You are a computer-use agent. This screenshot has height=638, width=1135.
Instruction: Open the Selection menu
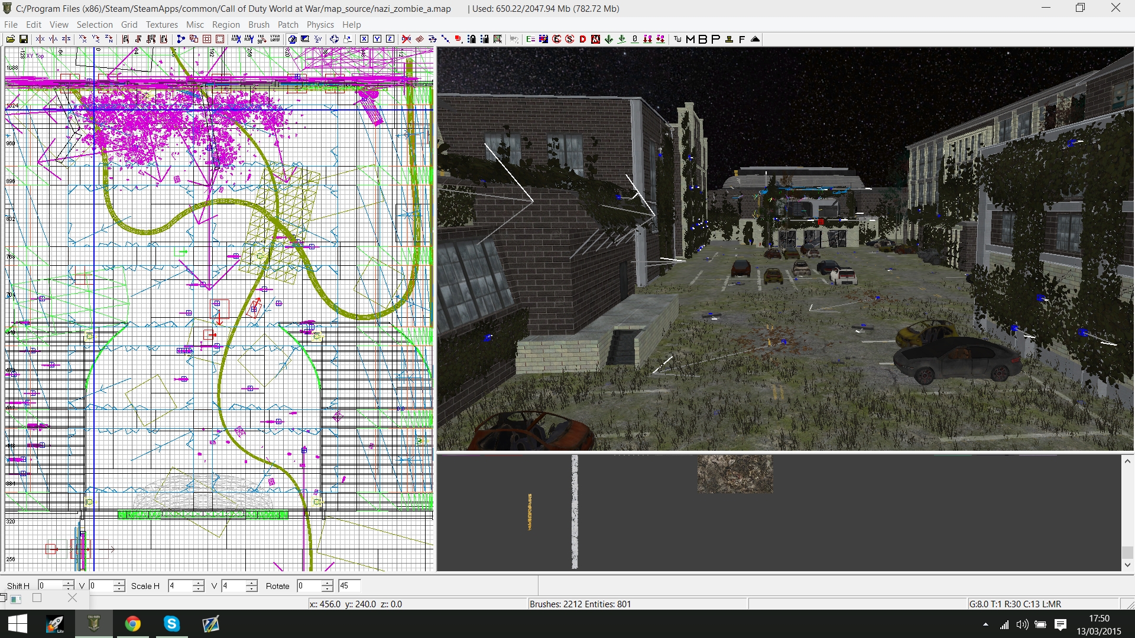click(x=95, y=24)
